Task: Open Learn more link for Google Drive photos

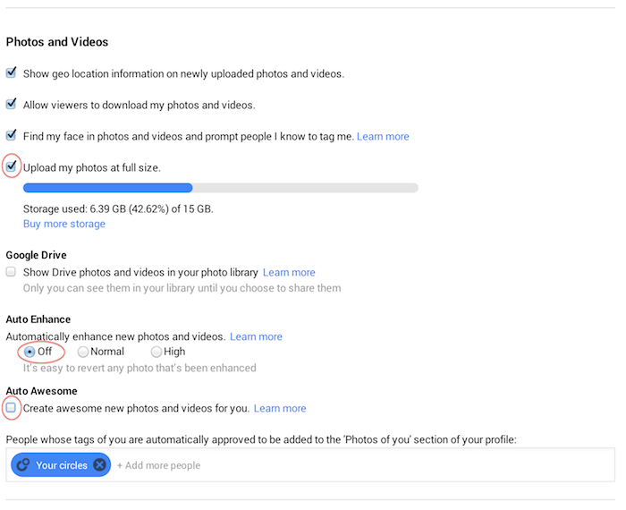Action: point(289,272)
